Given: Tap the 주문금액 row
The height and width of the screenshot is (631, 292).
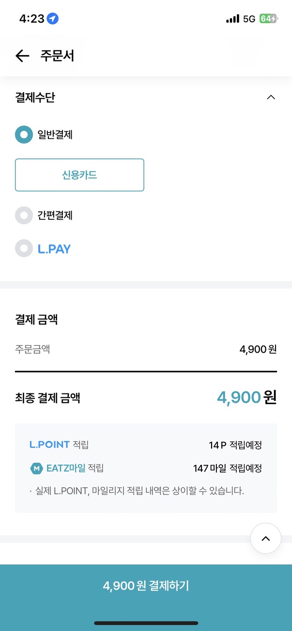Looking at the screenshot, I should (146, 349).
